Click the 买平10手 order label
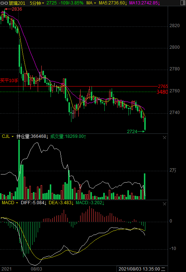 (10, 81)
